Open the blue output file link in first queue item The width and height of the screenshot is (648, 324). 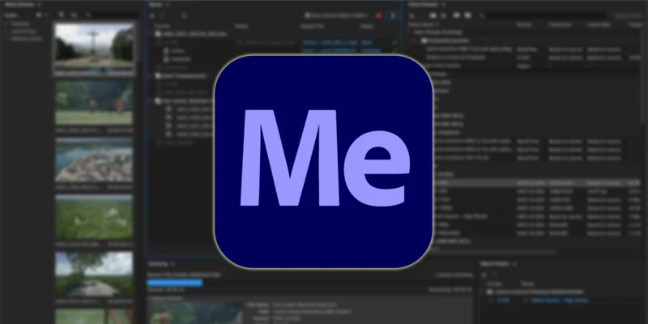pos(330,43)
